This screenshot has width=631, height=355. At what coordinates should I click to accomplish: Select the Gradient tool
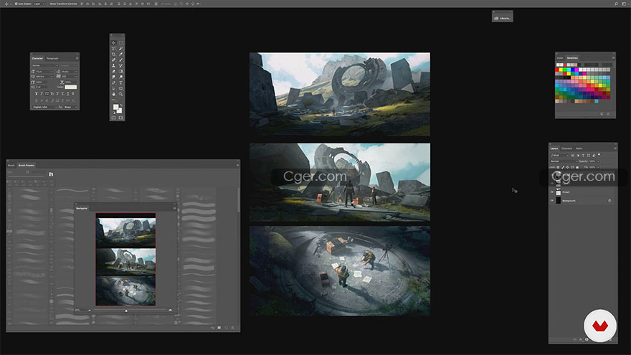(120, 71)
